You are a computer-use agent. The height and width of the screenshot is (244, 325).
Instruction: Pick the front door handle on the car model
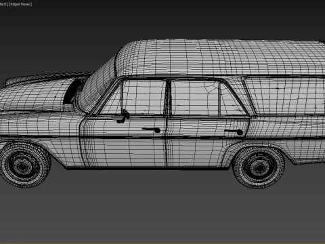coord(151,129)
